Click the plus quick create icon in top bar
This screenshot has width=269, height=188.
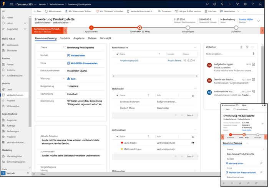point(230,4)
